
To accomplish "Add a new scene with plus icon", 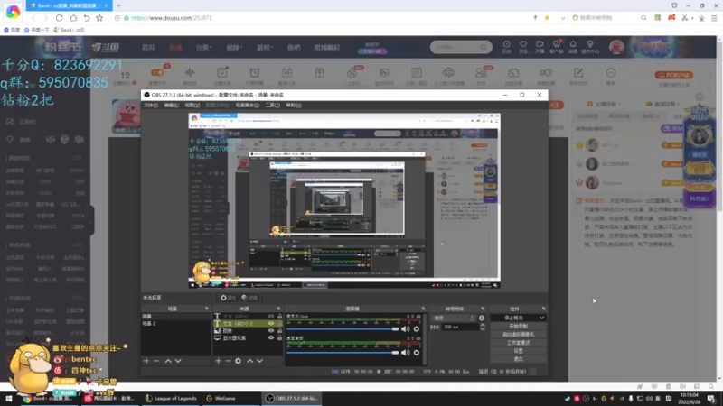I will (x=146, y=361).
